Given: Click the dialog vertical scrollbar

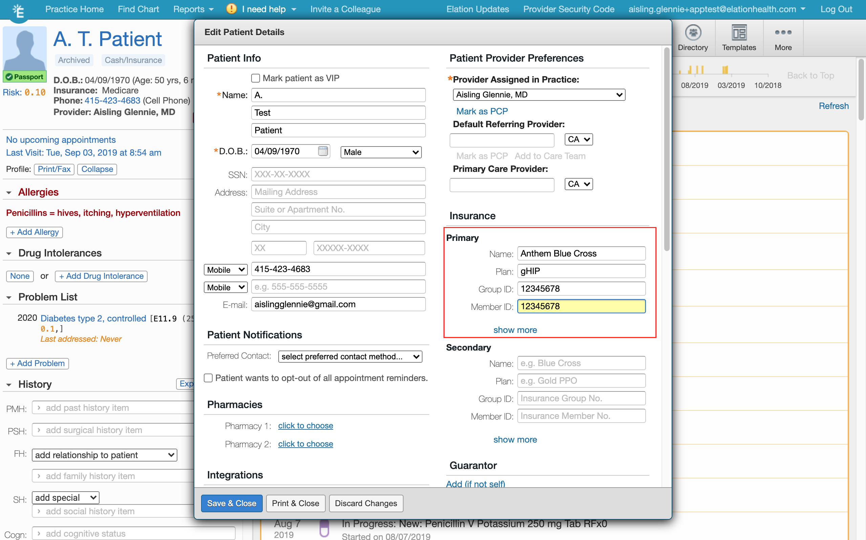Looking at the screenshot, I should (667, 150).
